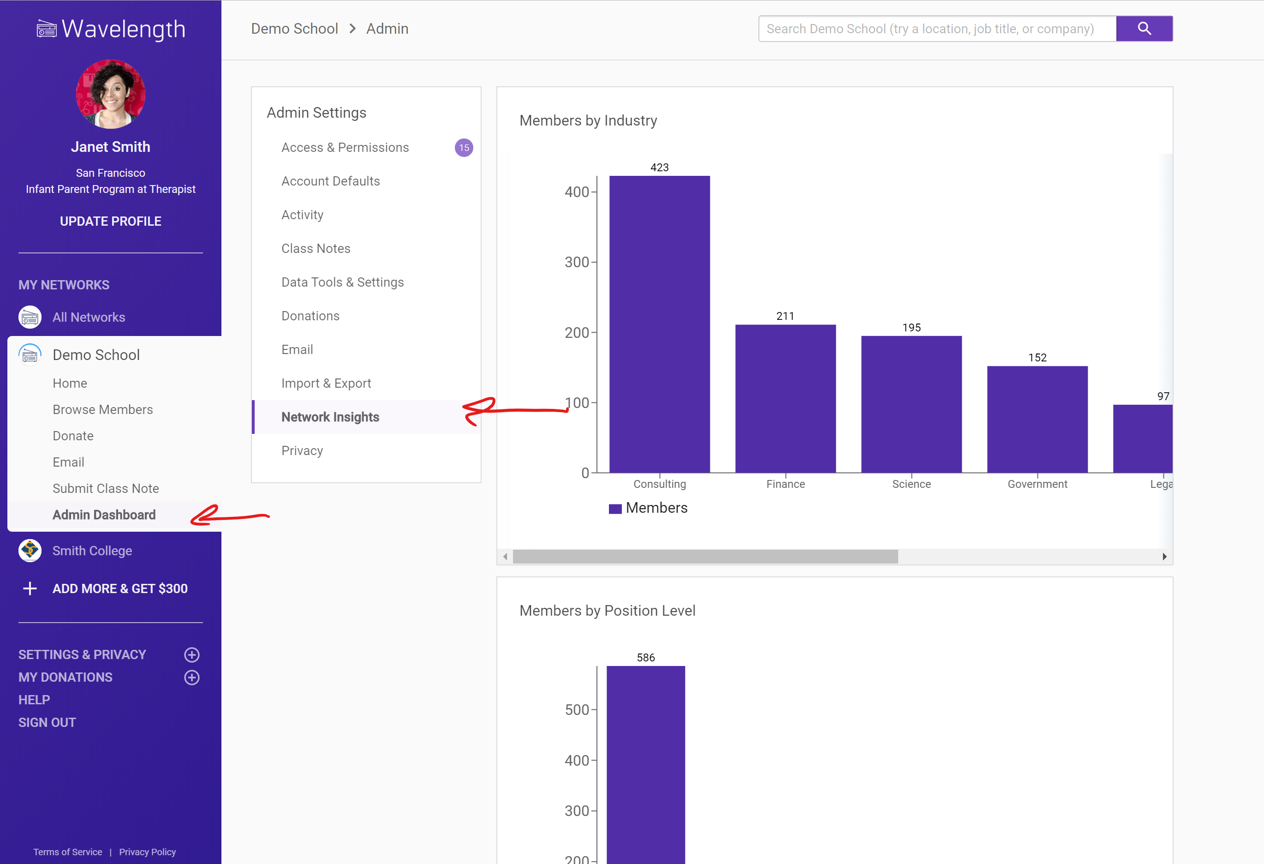Open Browse Members in the sidebar
Image resolution: width=1264 pixels, height=864 pixels.
(102, 410)
